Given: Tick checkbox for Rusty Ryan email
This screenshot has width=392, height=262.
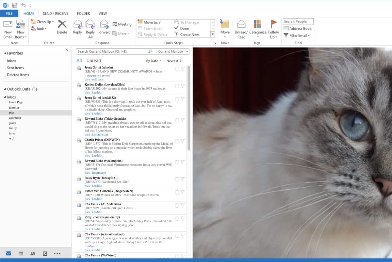Looking at the screenshot, I should click(x=177, y=179).
